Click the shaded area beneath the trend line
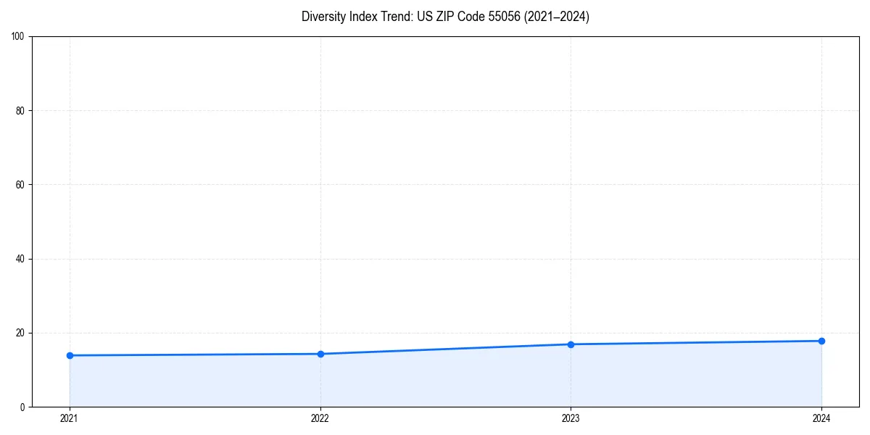 tap(435, 381)
